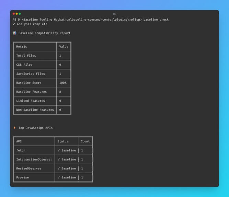This screenshot has height=197, width=229.
Task: Click the 'Limited Features' row label
Action: pyautogui.click(x=31, y=101)
